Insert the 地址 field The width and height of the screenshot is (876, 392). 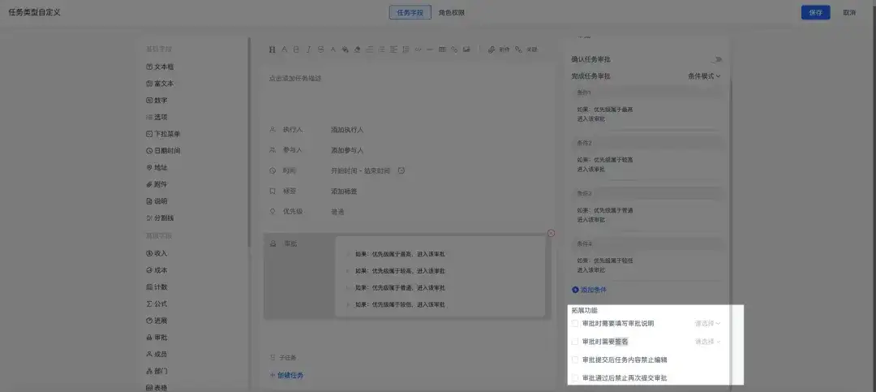click(157, 167)
